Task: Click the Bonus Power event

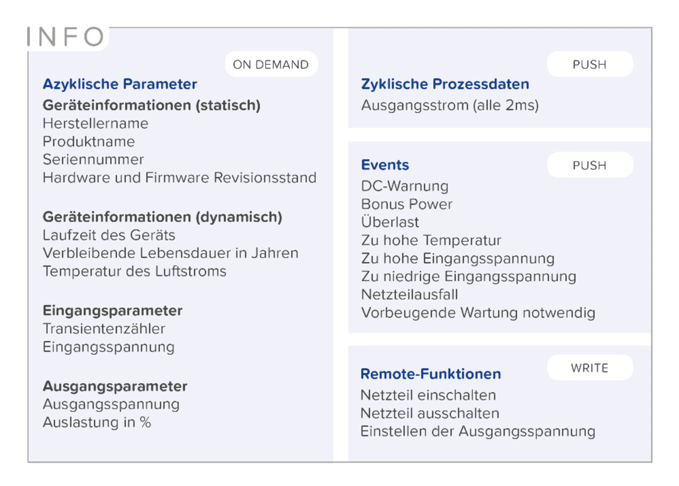Action: [407, 204]
